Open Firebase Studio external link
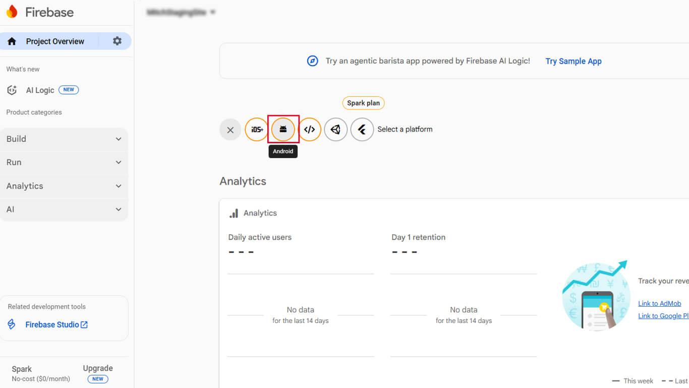Viewport: 689px width, 388px height. (x=56, y=324)
